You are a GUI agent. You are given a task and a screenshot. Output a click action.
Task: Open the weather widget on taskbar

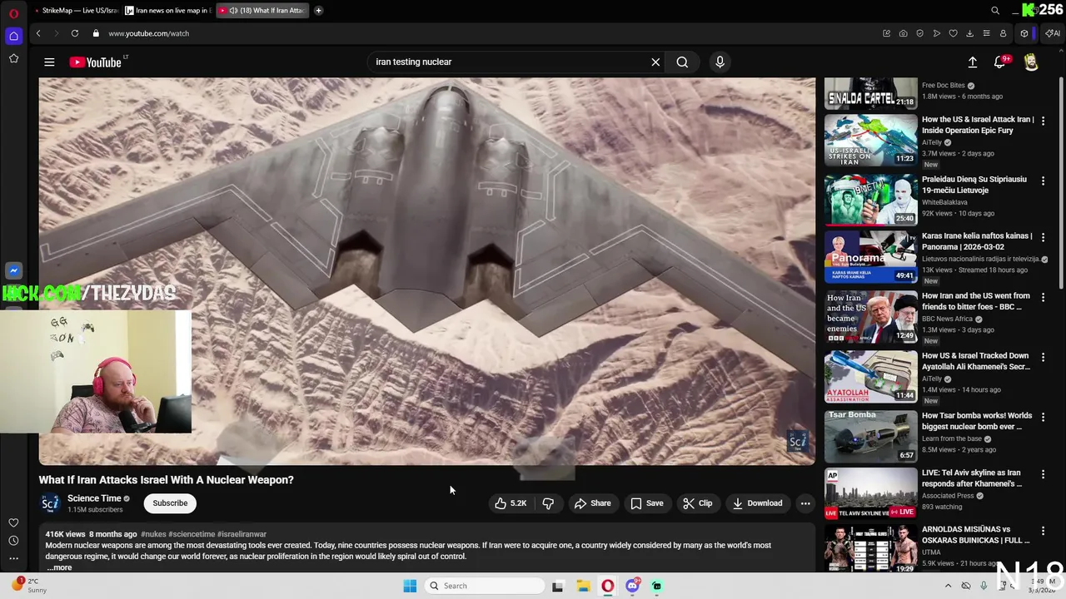pos(27,586)
